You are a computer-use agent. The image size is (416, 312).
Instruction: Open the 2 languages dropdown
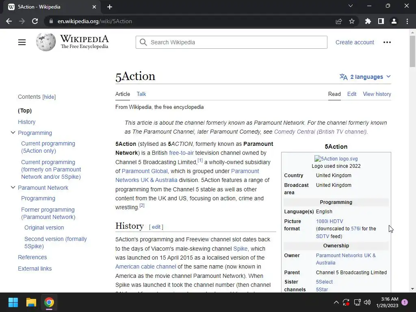[365, 77]
